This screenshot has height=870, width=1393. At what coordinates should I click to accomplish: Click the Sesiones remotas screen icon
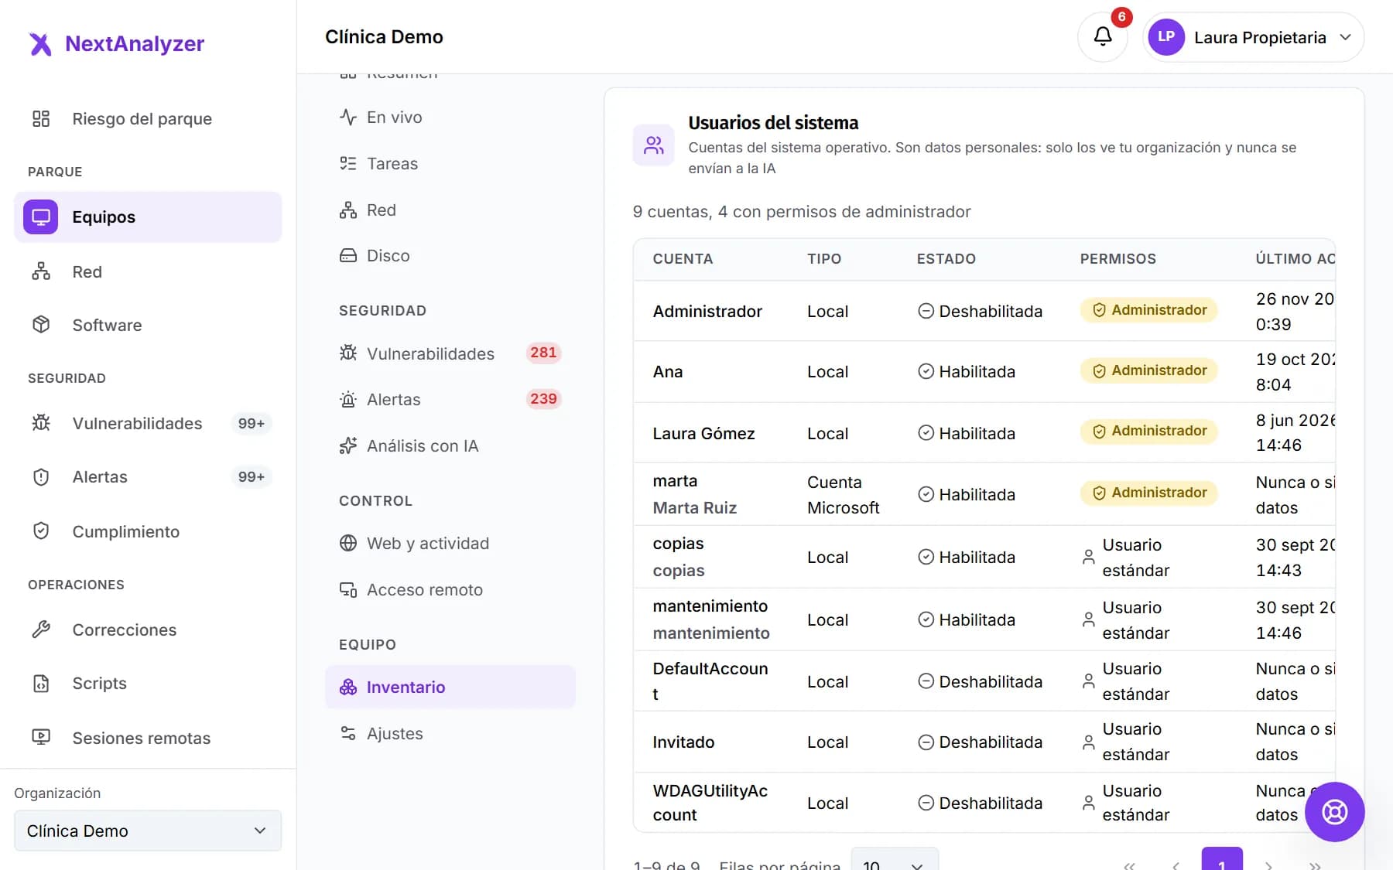[41, 738]
